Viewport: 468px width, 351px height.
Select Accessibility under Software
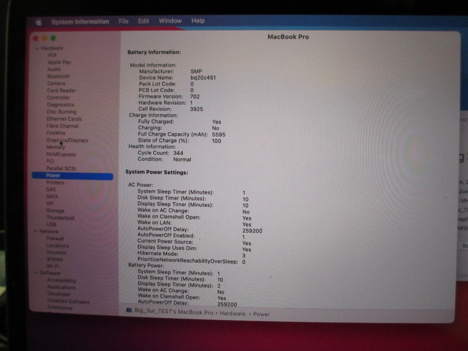[62, 280]
